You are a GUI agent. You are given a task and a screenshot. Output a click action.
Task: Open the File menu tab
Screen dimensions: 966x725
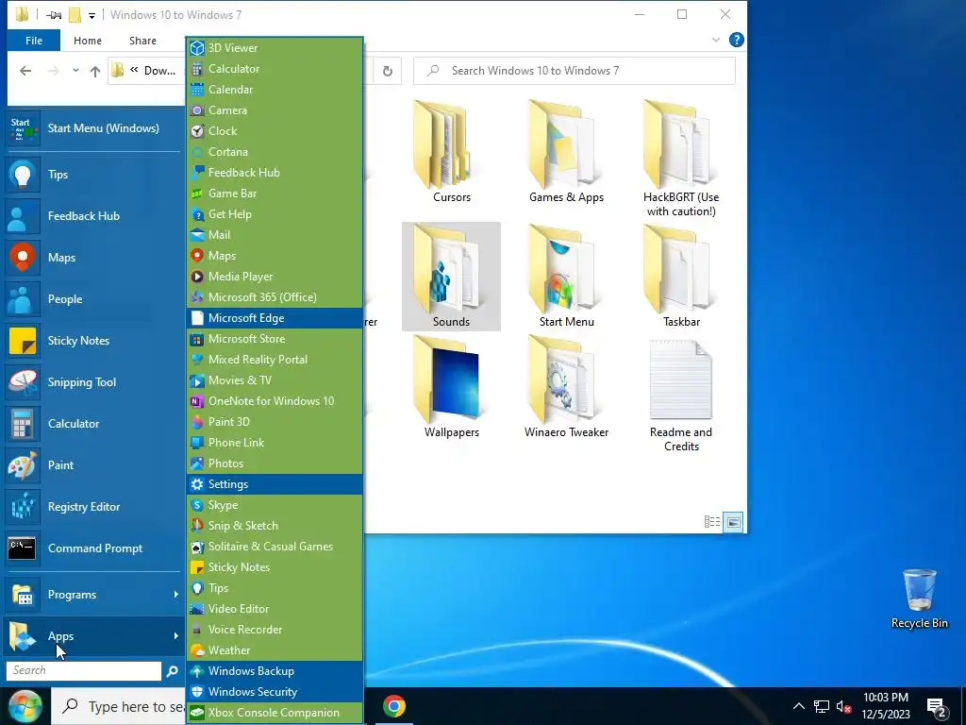[34, 41]
